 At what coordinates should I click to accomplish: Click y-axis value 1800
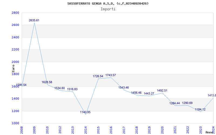15,74
